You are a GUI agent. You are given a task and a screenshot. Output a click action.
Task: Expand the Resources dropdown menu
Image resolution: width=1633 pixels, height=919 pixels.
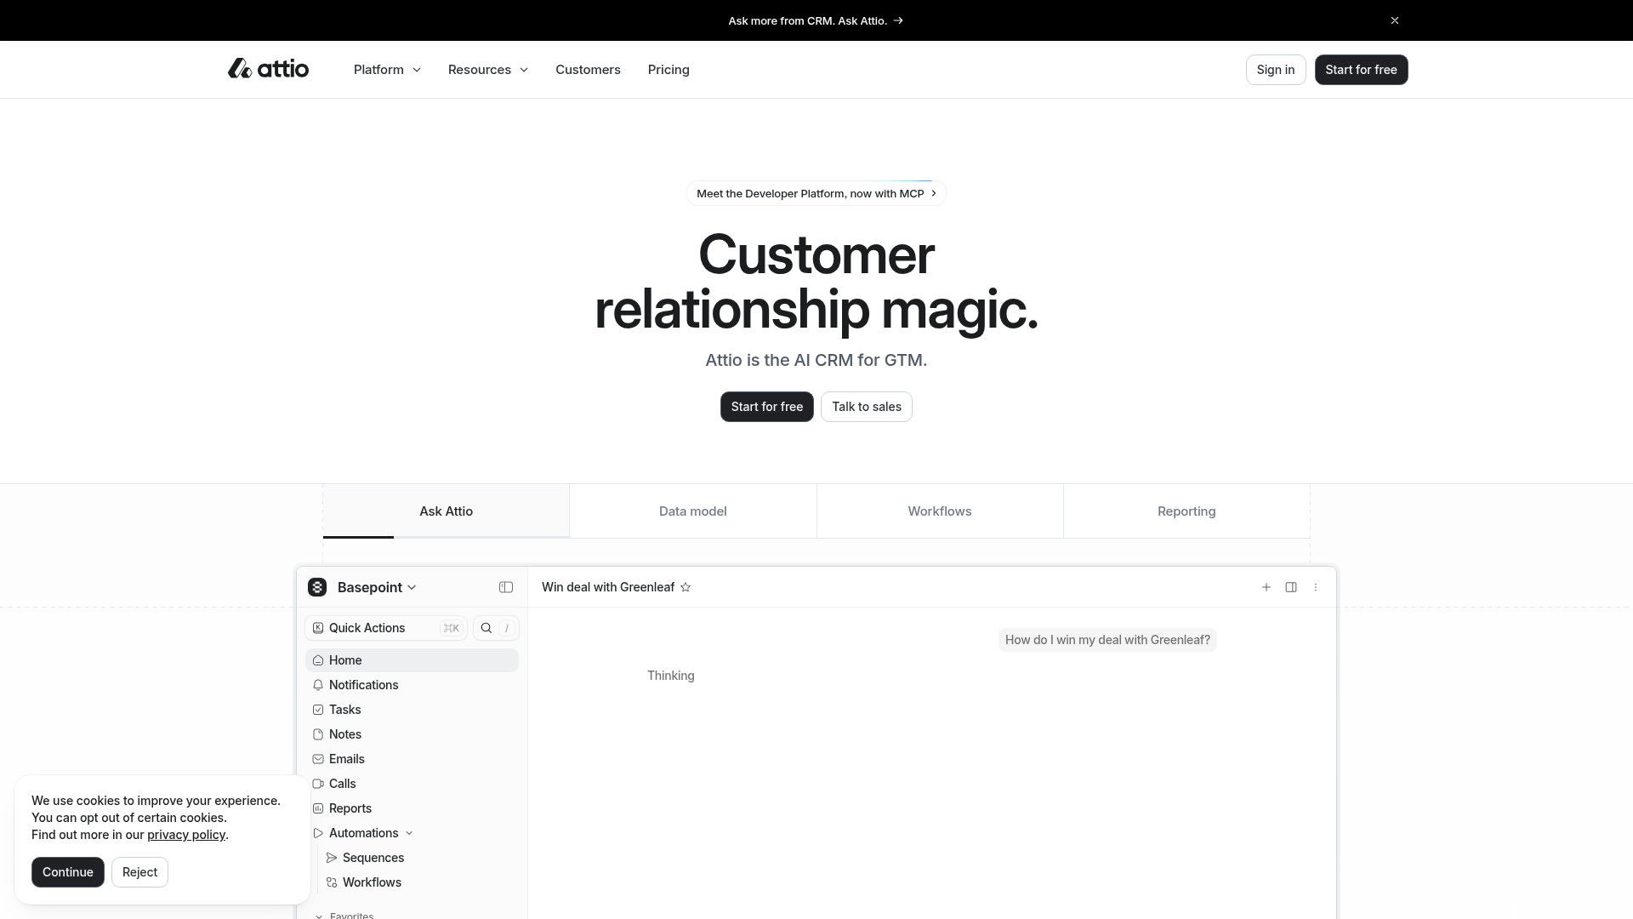pos(487,70)
